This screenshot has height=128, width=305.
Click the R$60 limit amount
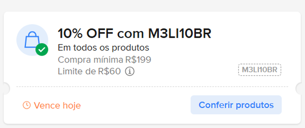[x=109, y=71]
